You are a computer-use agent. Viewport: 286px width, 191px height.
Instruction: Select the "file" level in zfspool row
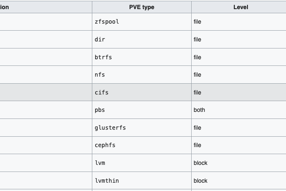[x=197, y=22]
